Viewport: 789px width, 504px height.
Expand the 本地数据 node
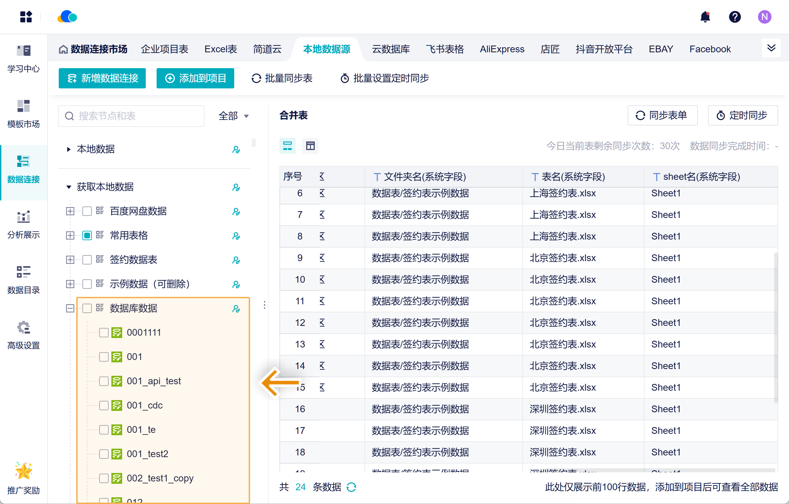pyautogui.click(x=69, y=149)
